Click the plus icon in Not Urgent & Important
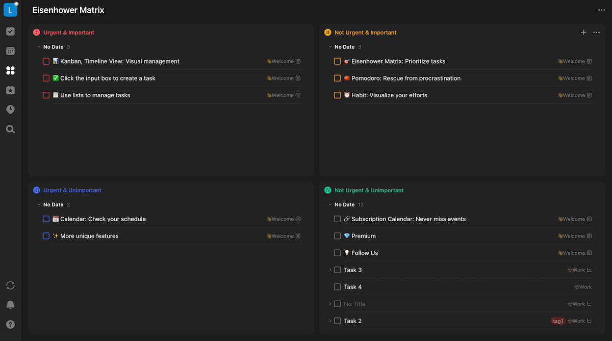Viewport: 612px width, 341px height. point(583,33)
